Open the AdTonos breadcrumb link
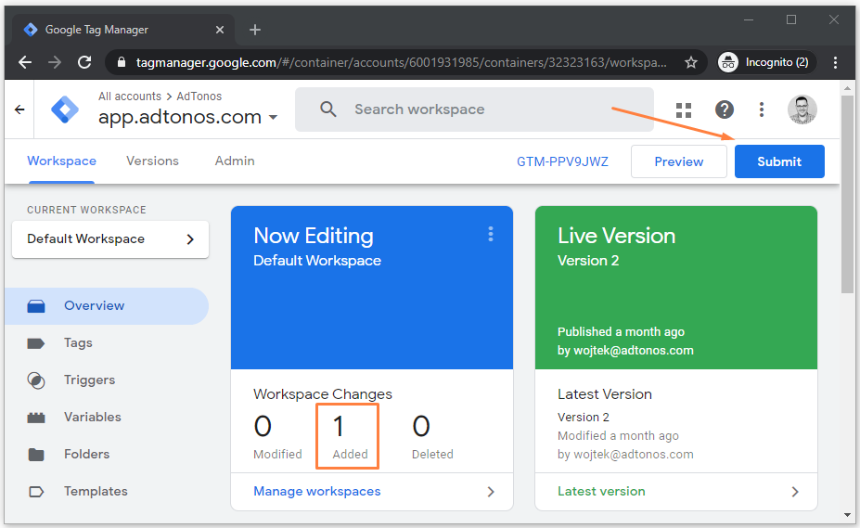The image size is (860, 528). (199, 97)
